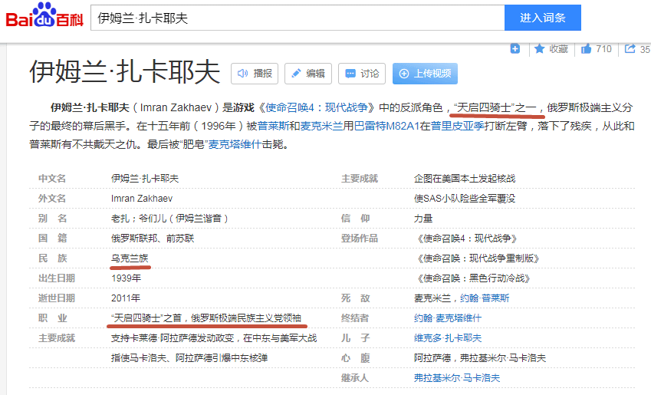The width and height of the screenshot is (651, 395).
Task: Click the 阿拉萨德，弗拉基米尔·马卡洛夫 value under 心腹
Action: click(x=480, y=358)
